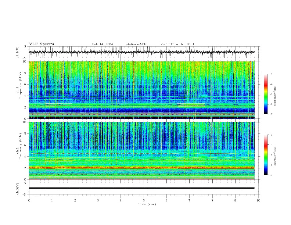Click the "-7" value on ch.2 colorbar
This screenshot has width=291, height=225.
point(271,175)
